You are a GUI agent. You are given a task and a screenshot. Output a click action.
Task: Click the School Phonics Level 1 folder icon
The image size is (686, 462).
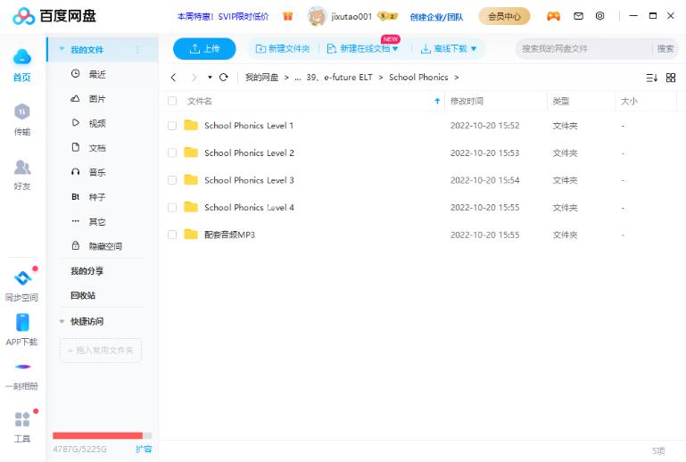click(x=191, y=126)
